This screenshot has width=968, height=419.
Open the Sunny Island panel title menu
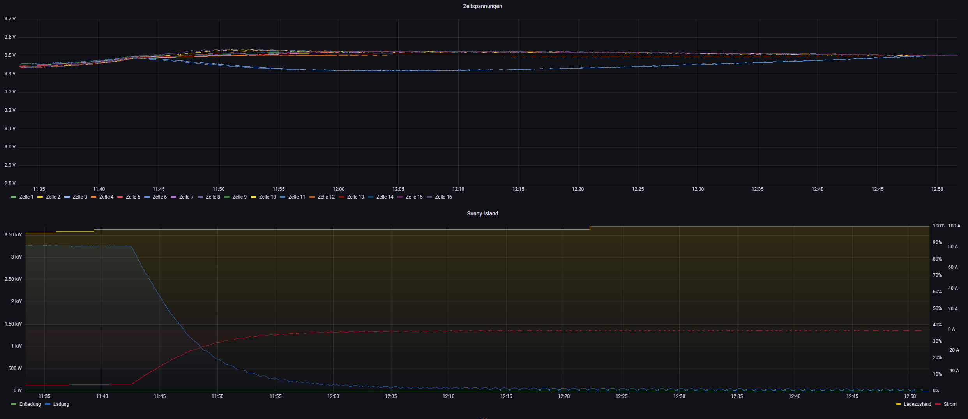click(x=482, y=213)
